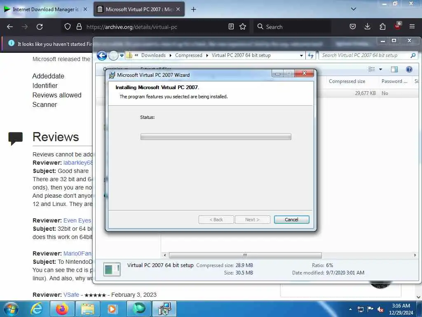This screenshot has width=422, height=317.
Task: Open reviewer VSafe profile link
Action: click(71, 295)
